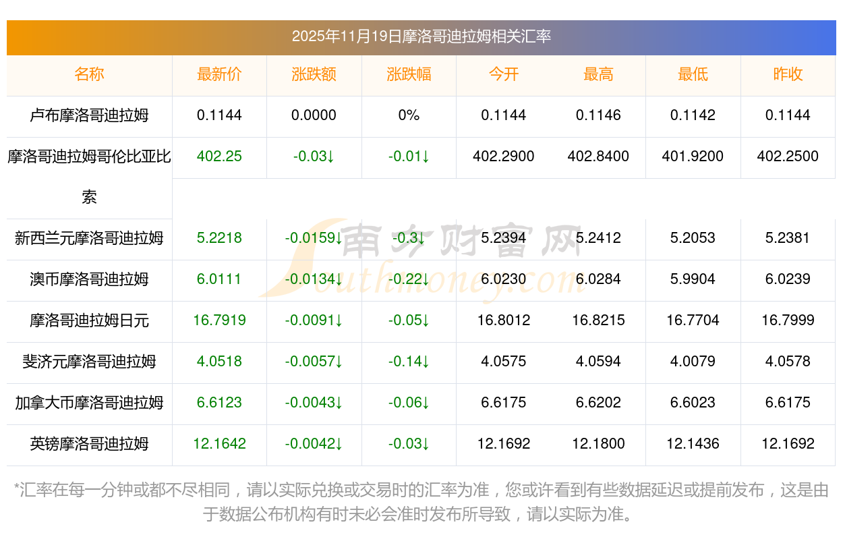Click the 哥伦比亚比索 high value 402.8400
Screen dimensions: 843x535
(x=598, y=157)
